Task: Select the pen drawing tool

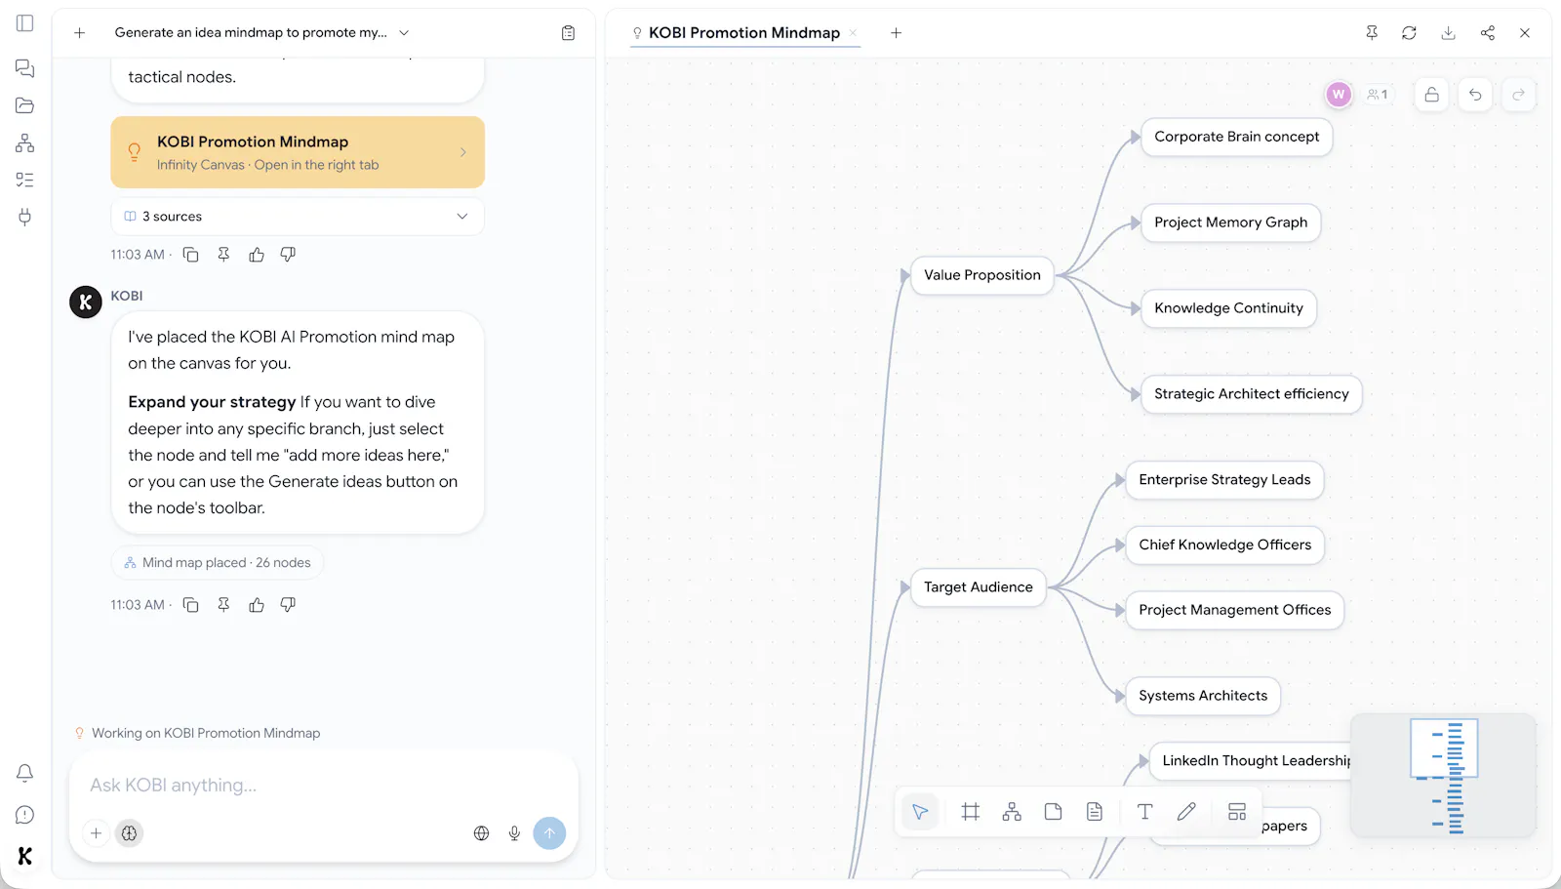Action: coord(1186,812)
